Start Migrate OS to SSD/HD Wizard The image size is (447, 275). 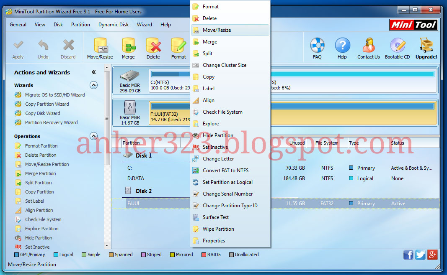pyautogui.click(x=55, y=95)
